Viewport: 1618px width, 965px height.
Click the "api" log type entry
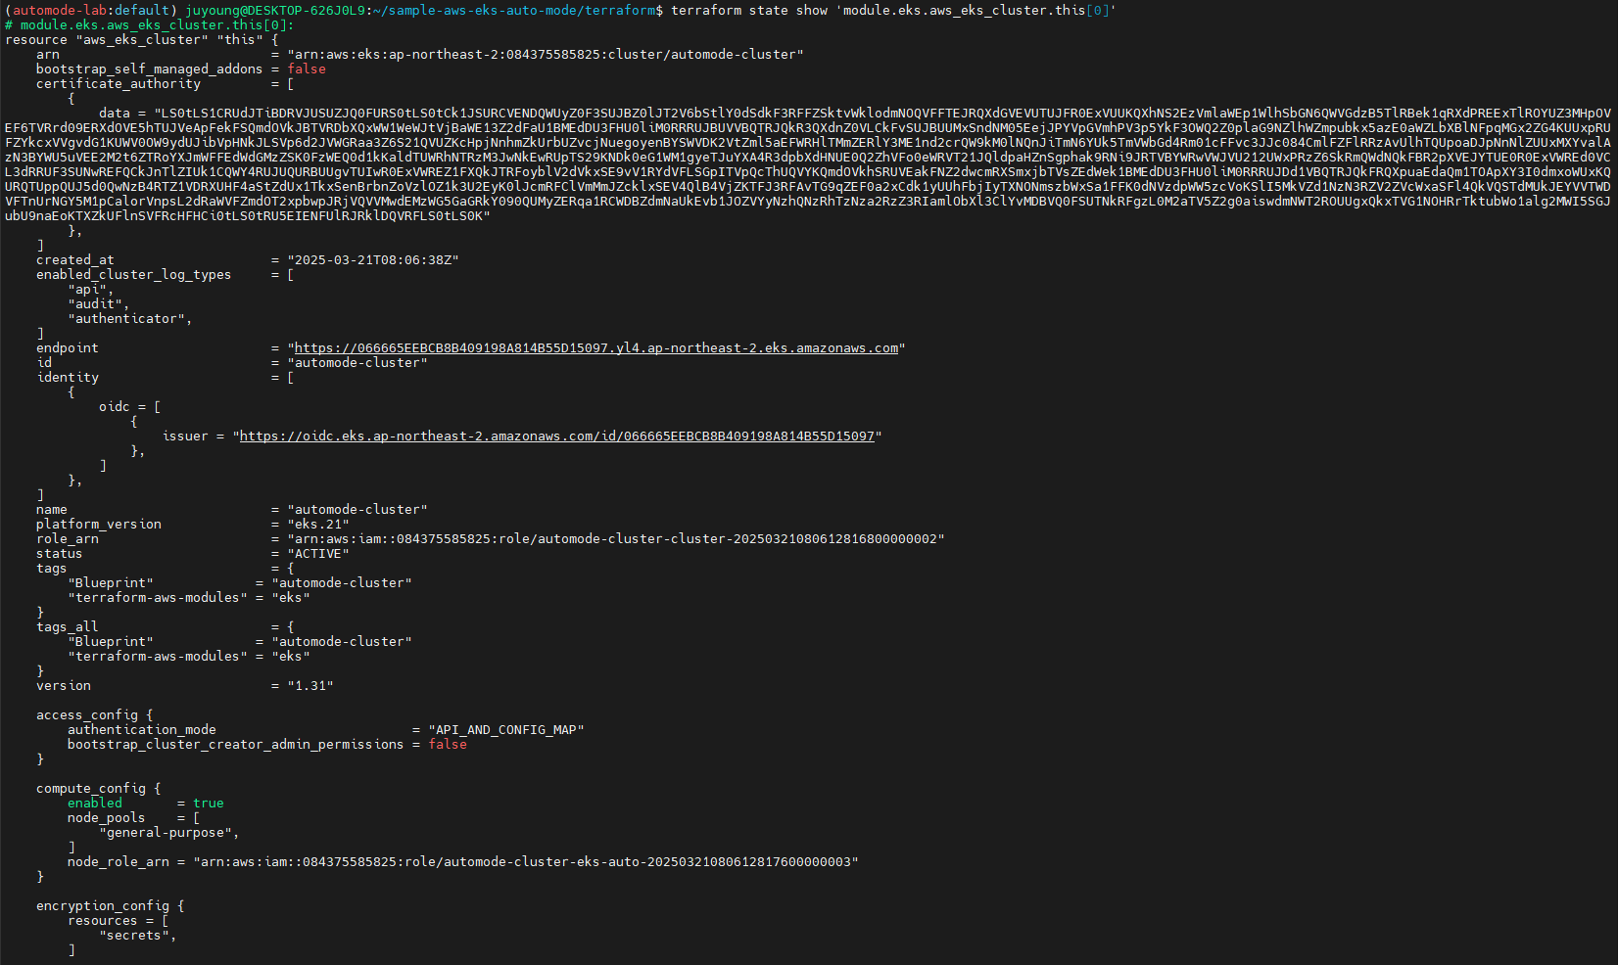point(91,290)
